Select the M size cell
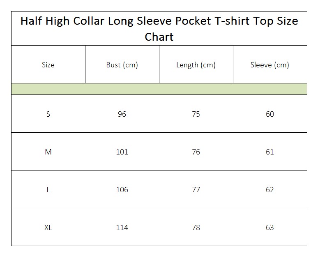Screen dimensions: 320x258 48,152
